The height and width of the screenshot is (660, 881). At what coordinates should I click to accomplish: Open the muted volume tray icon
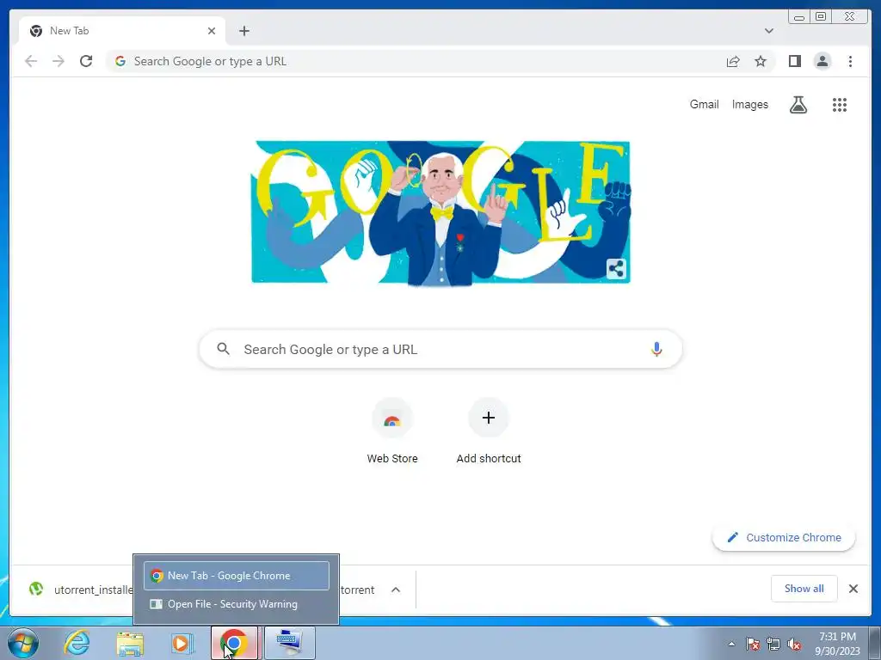pos(794,644)
